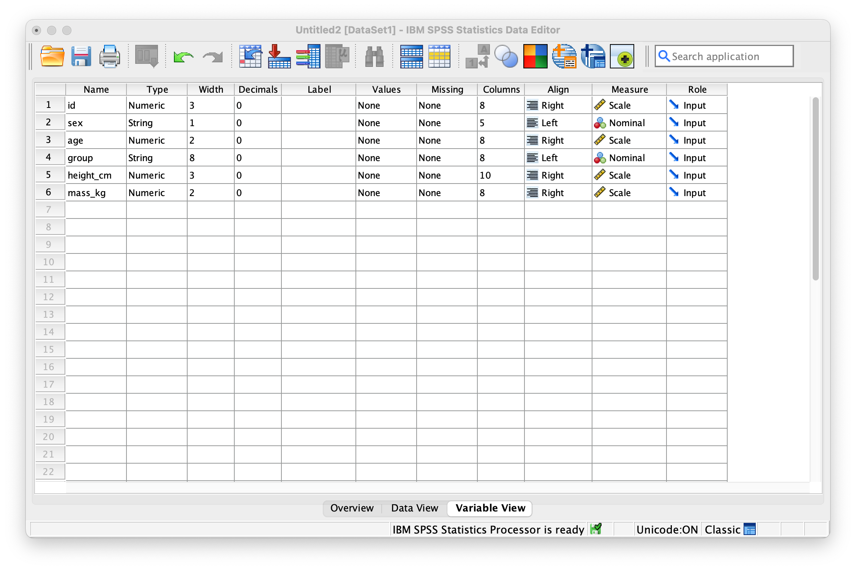Open the Variables list icon
856x570 pixels.
[x=308, y=57]
